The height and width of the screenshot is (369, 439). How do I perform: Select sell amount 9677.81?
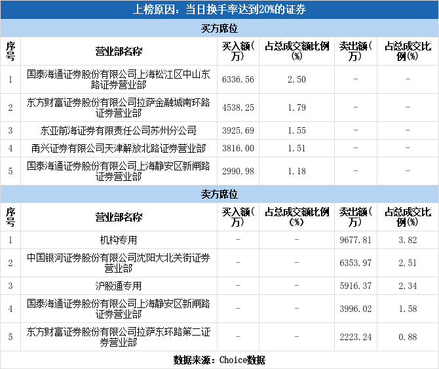tap(356, 241)
